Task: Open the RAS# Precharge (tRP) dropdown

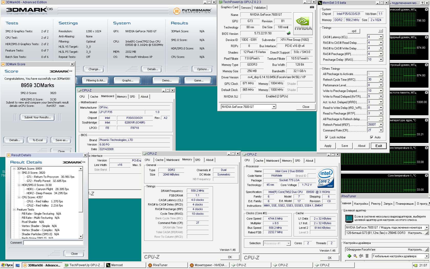Action: coord(381,54)
